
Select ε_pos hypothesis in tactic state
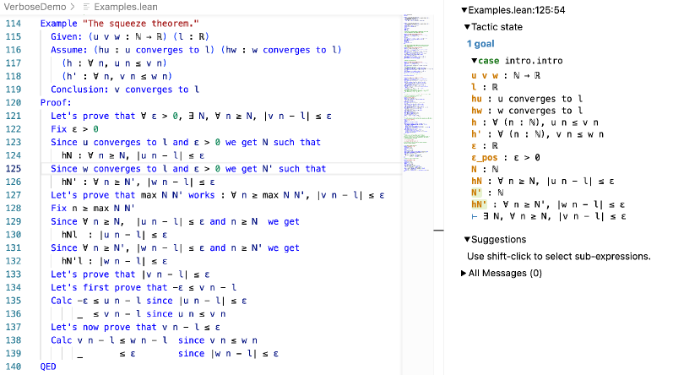tap(484, 157)
